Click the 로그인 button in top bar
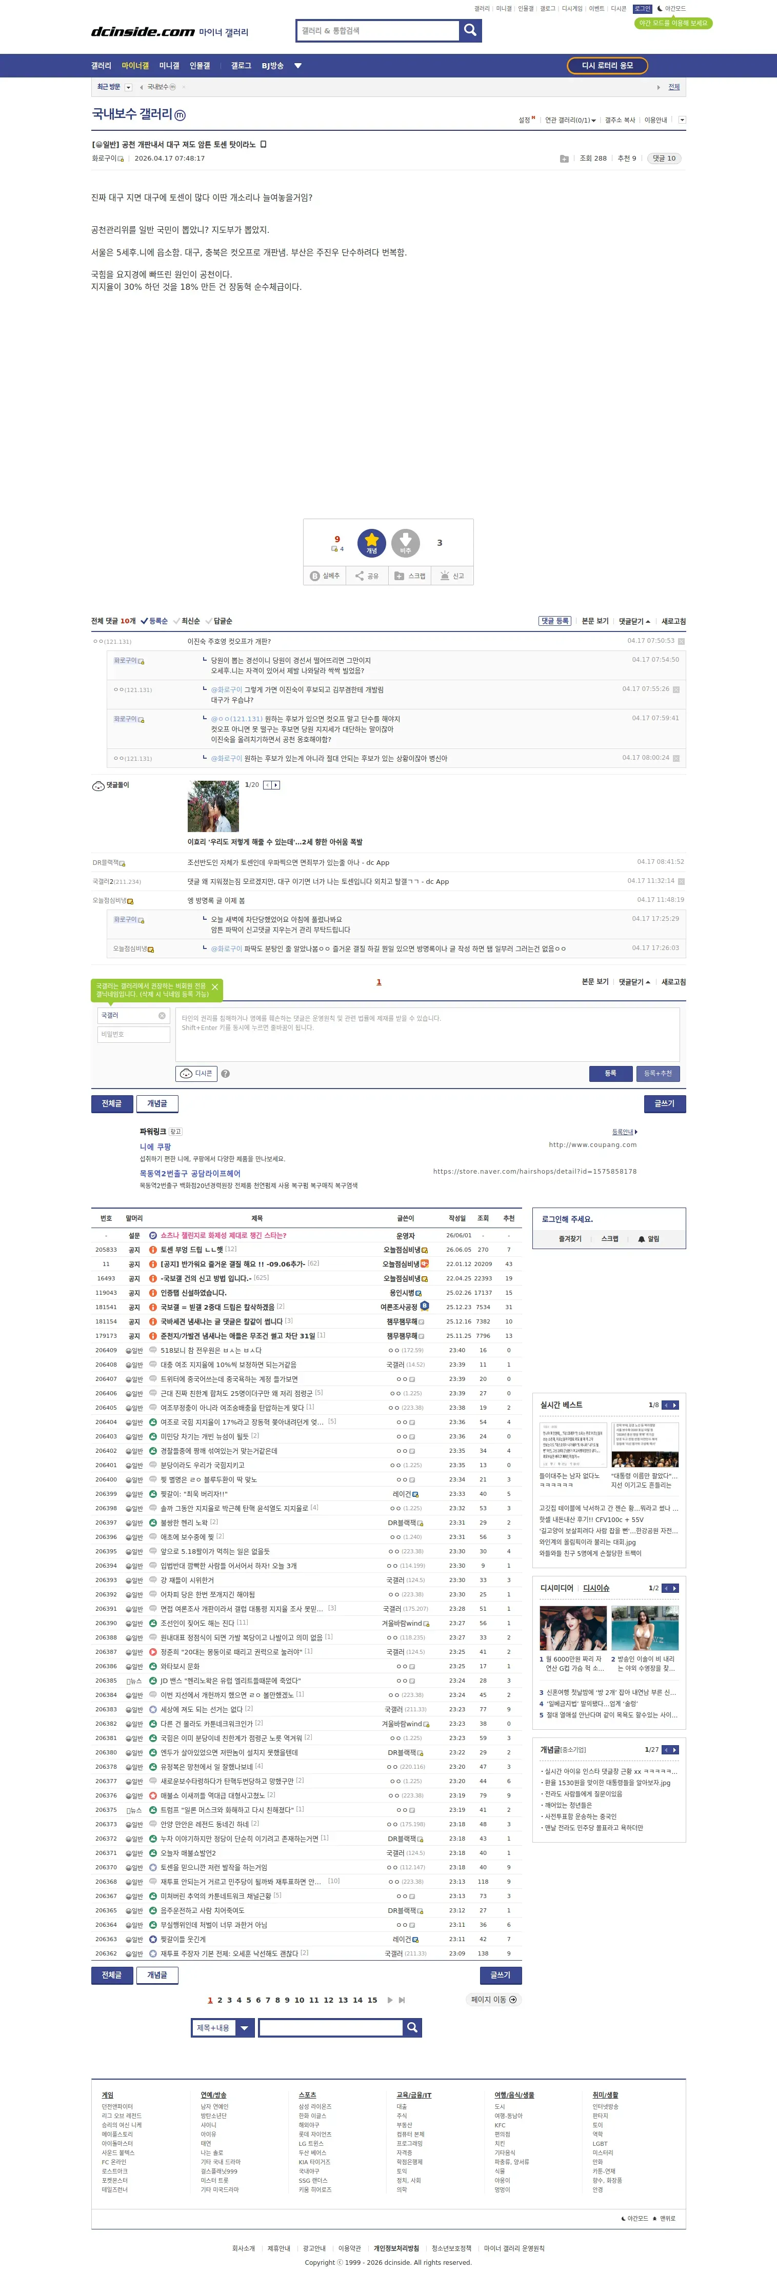 click(x=643, y=9)
